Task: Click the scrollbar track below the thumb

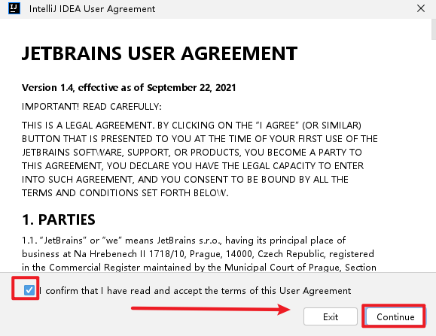Action: [x=434, y=156]
